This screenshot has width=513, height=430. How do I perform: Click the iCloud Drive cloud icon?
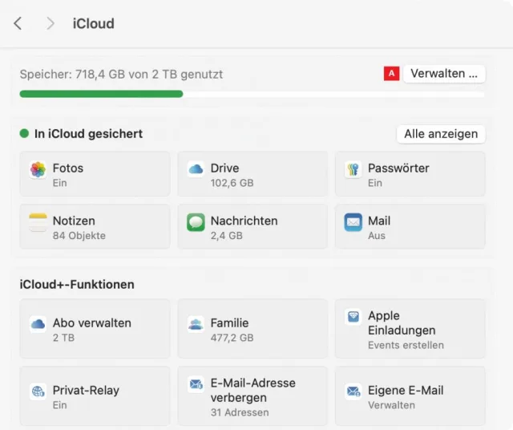click(196, 169)
